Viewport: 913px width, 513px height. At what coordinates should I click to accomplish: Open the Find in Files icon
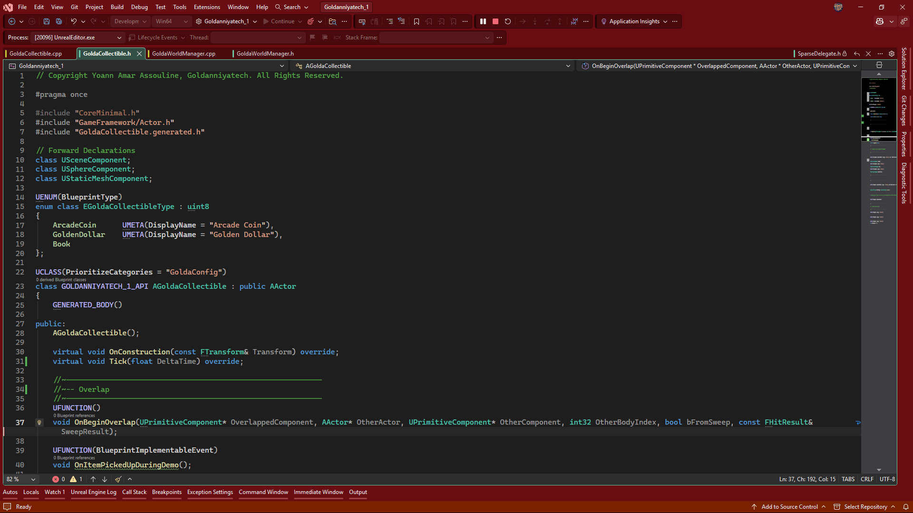(x=332, y=21)
